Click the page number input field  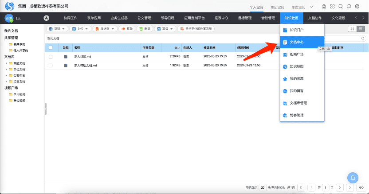326,187
